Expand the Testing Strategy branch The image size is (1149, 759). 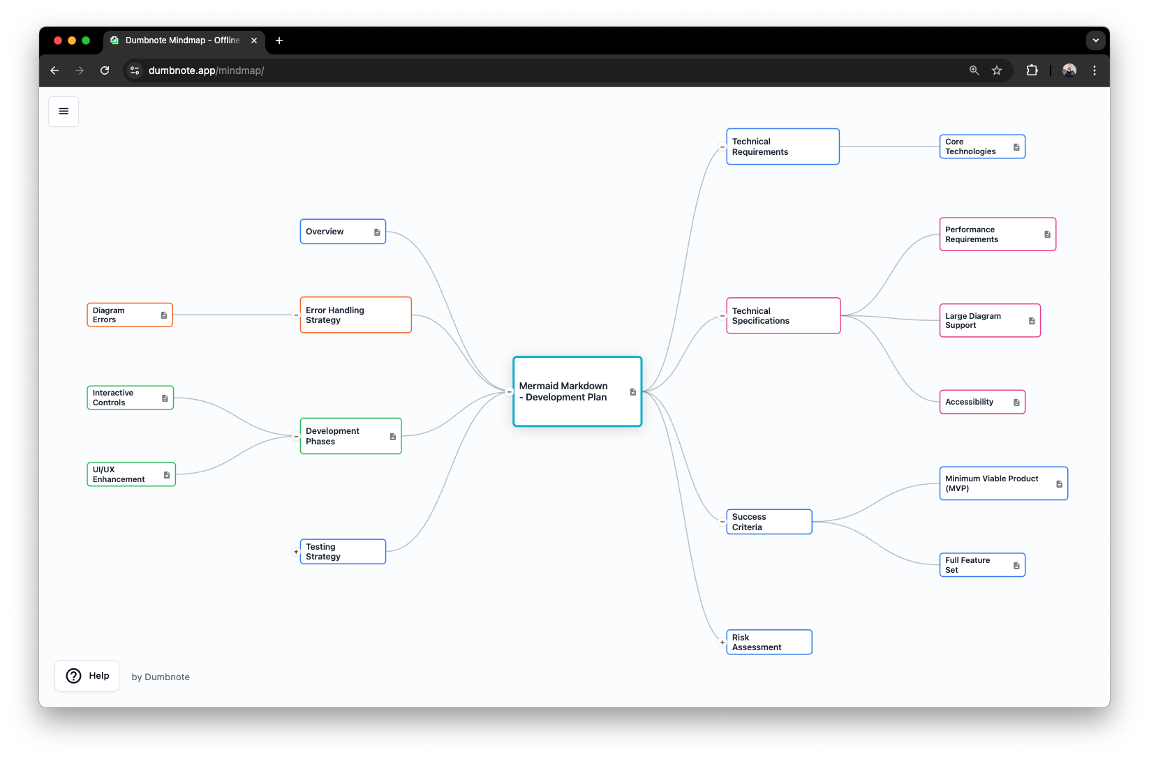pyautogui.click(x=295, y=551)
